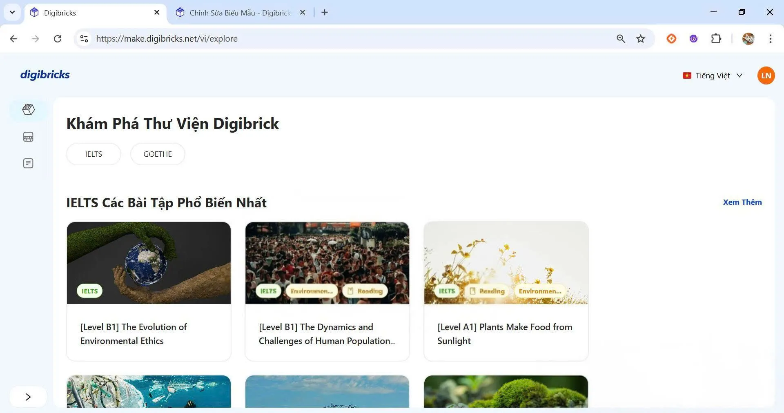Filter the library by IELTS
784x413 pixels.
(x=94, y=154)
